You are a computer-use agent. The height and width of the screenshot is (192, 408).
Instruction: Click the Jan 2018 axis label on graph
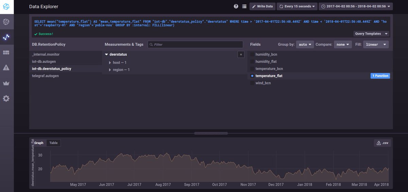305,185
